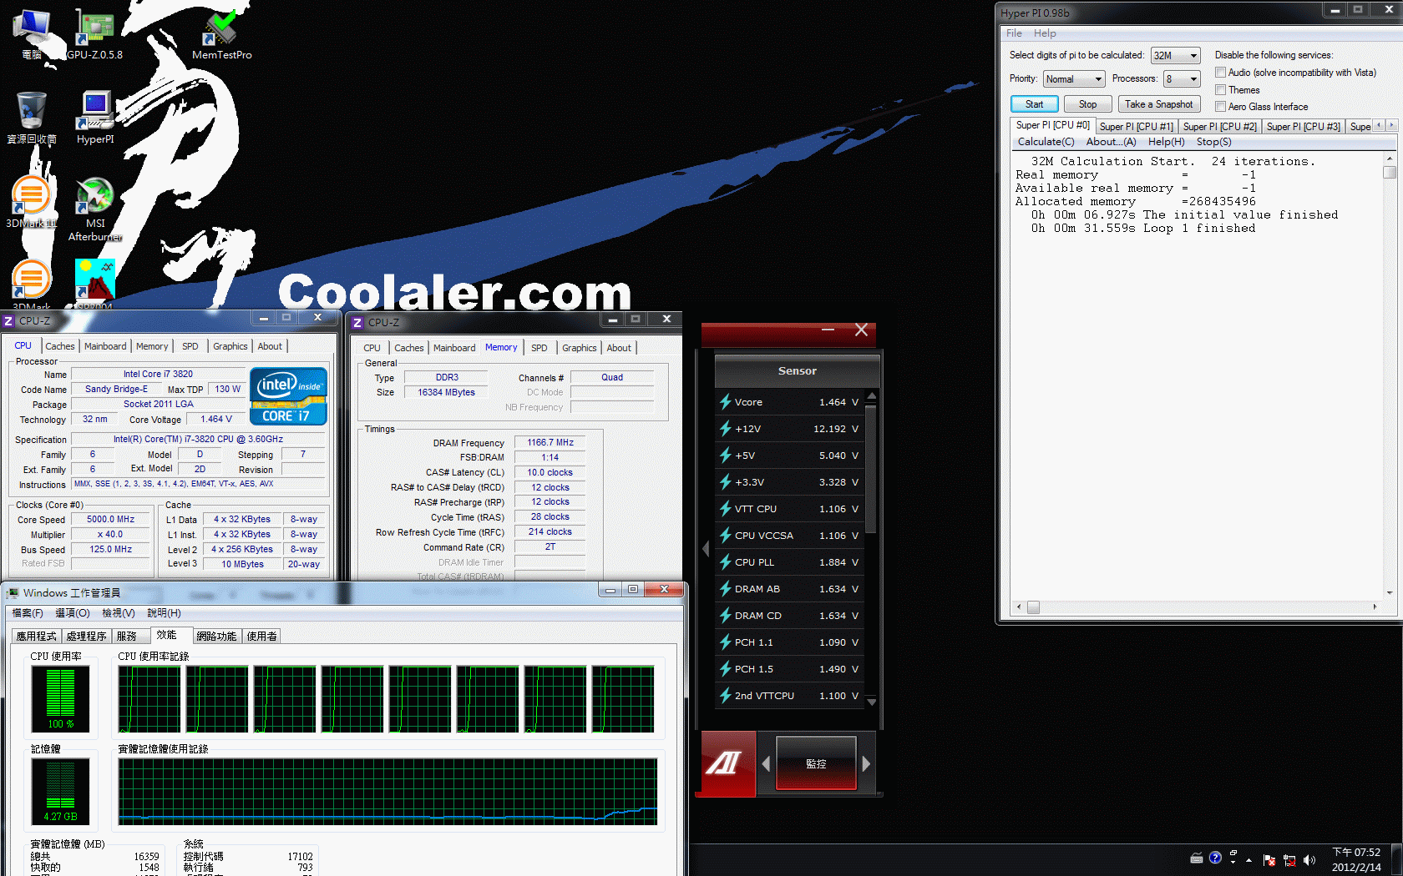Click the PCH 1.5 lightning icon
Image resolution: width=1403 pixels, height=876 pixels.
tap(726, 669)
